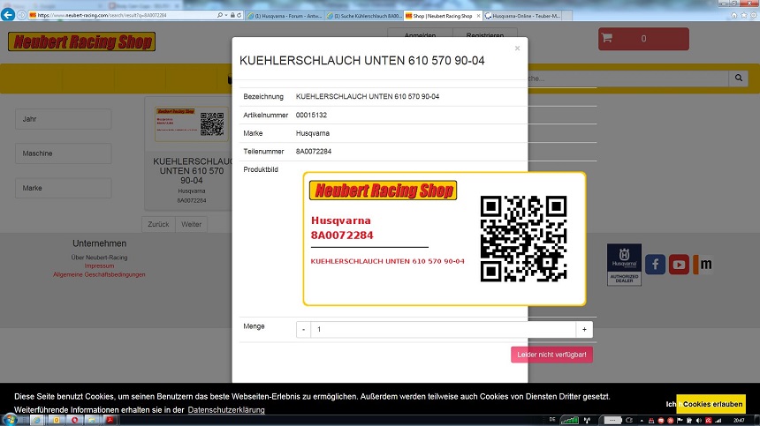Screen dimensions: 760x426
Task: Click the Artikelnummer value 00015132
Action: (311, 115)
